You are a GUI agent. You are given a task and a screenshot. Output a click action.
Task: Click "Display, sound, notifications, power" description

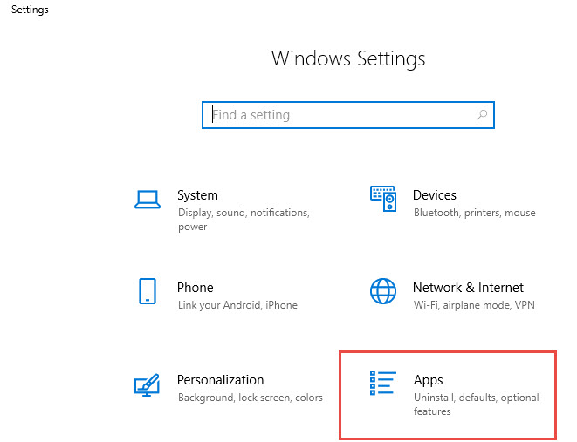click(x=243, y=220)
